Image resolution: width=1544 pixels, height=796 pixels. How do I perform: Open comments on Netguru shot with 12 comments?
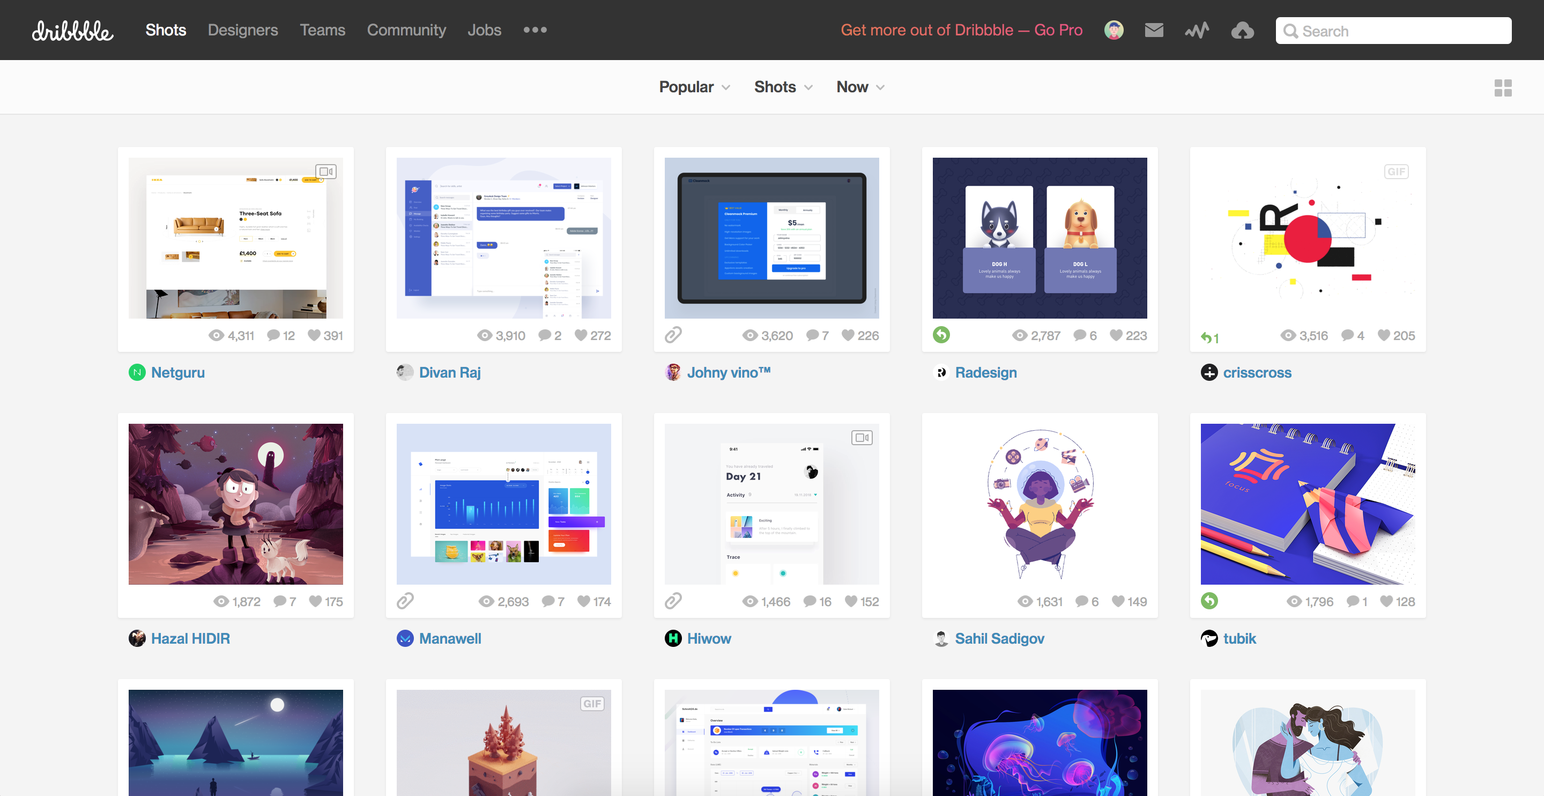[x=273, y=335]
